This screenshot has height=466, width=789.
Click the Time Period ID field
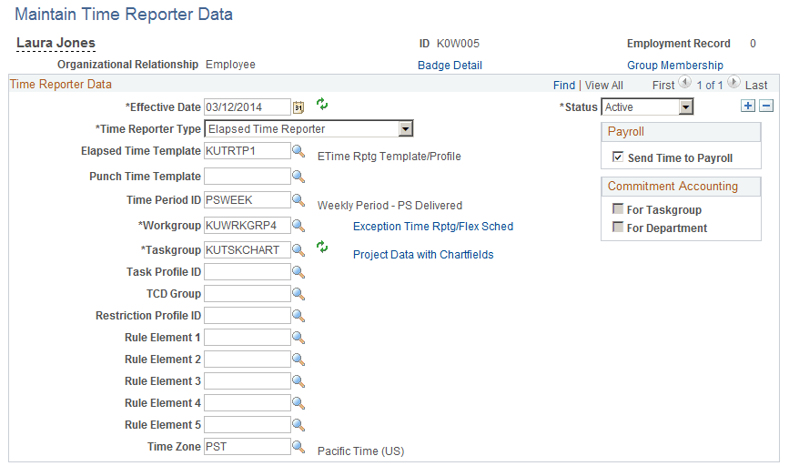pos(247,200)
